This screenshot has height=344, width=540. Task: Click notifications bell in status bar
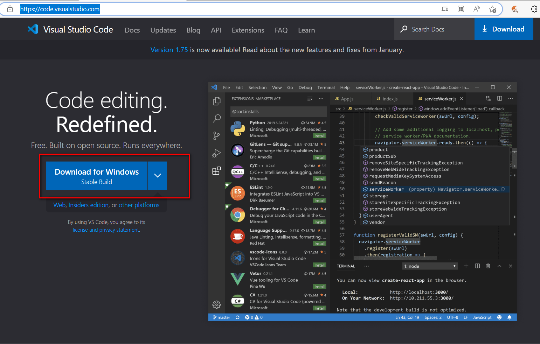(510, 317)
